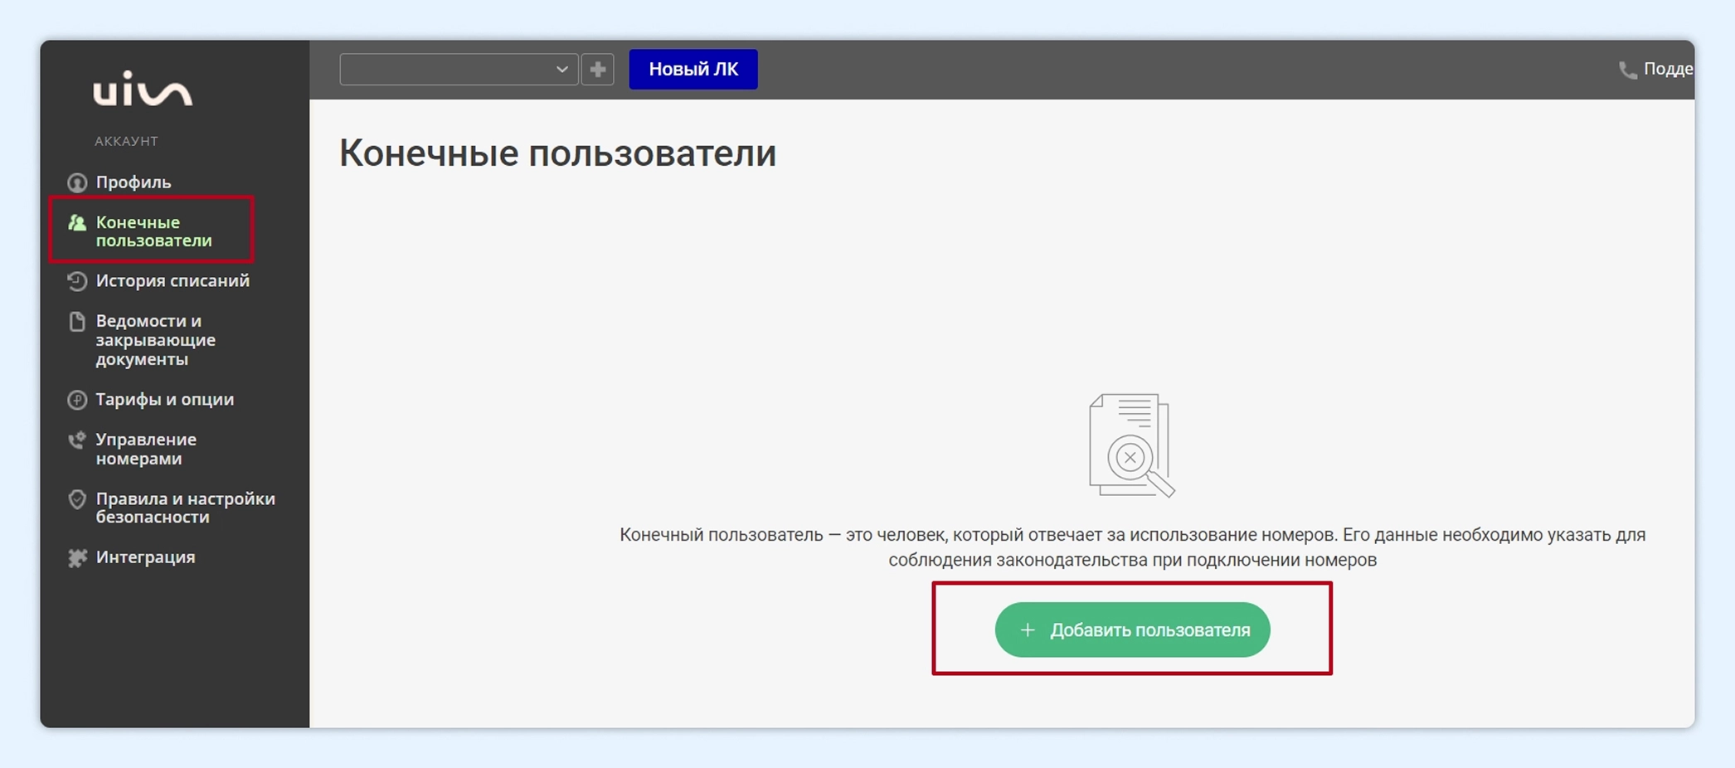This screenshot has width=1735, height=768.
Task: Click the История списаний clock icon
Action: (x=77, y=281)
